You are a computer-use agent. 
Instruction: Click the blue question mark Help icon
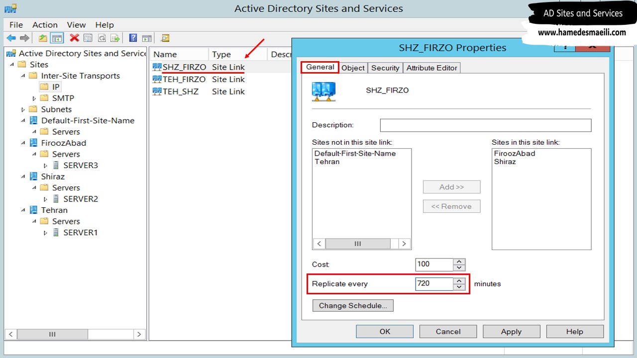pos(133,38)
